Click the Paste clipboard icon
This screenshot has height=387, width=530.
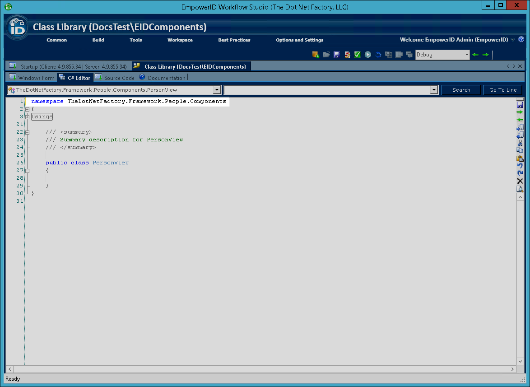tap(520, 158)
